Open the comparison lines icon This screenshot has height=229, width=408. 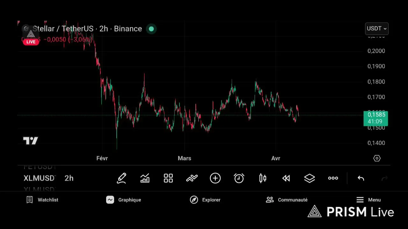click(x=192, y=178)
